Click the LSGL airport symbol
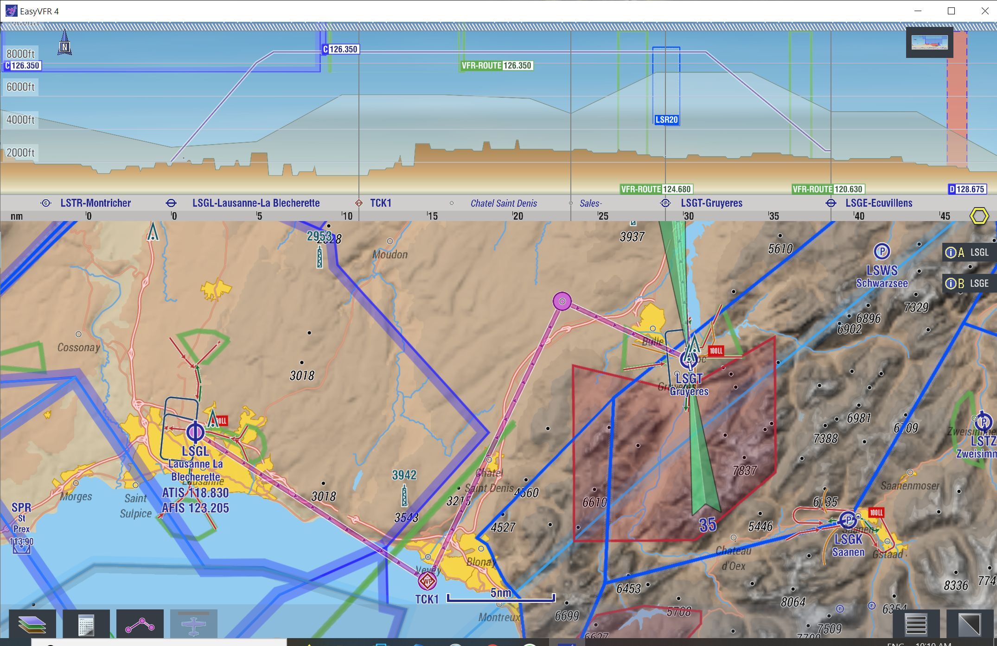 point(195,432)
